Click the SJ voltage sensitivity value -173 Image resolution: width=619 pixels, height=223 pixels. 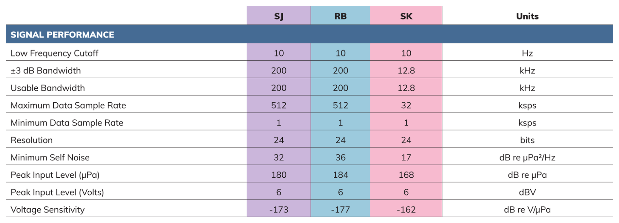(279, 210)
